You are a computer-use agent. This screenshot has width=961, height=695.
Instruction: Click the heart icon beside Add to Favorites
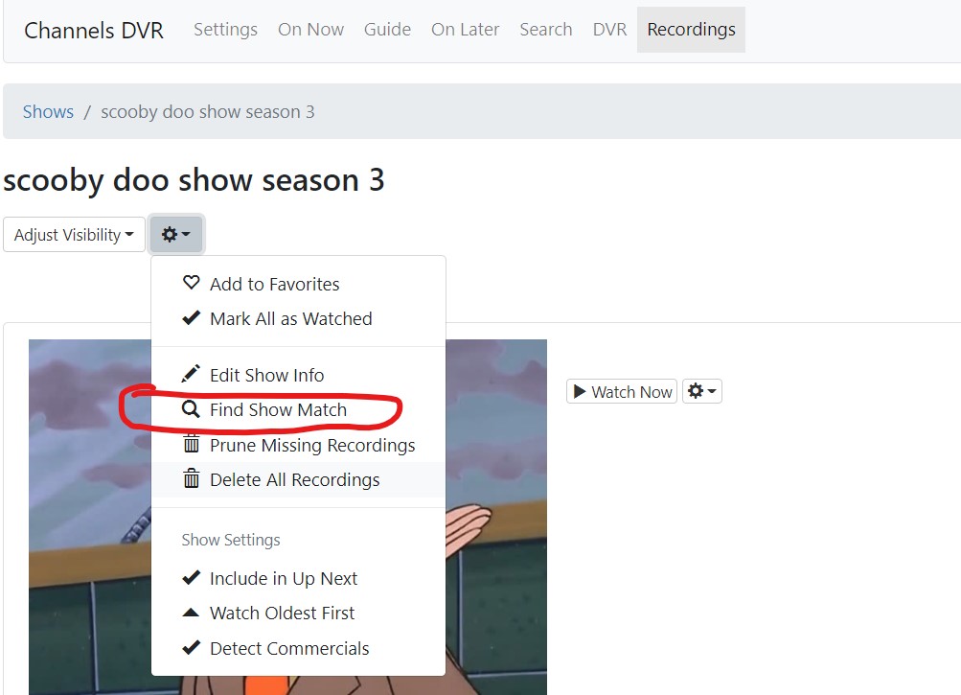[x=192, y=282]
